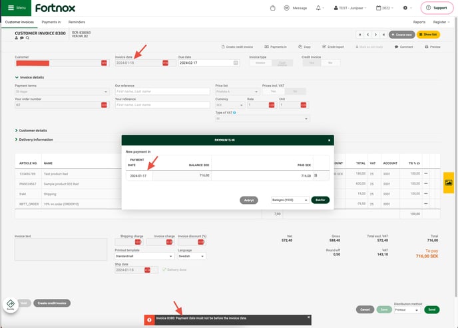The height and width of the screenshot is (328, 458).
Task: Open the Type of VAT dropdown
Action: coord(262,119)
